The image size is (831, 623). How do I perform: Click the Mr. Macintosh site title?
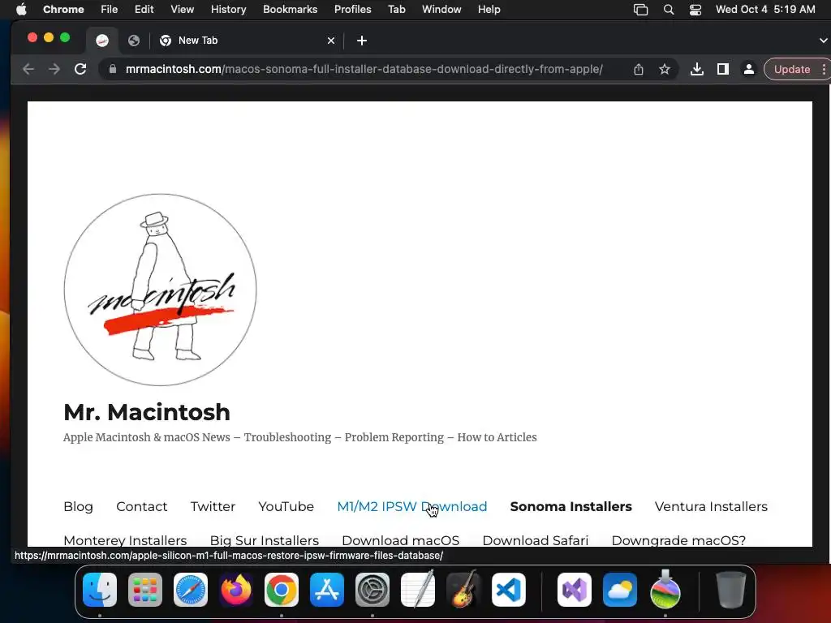(147, 412)
